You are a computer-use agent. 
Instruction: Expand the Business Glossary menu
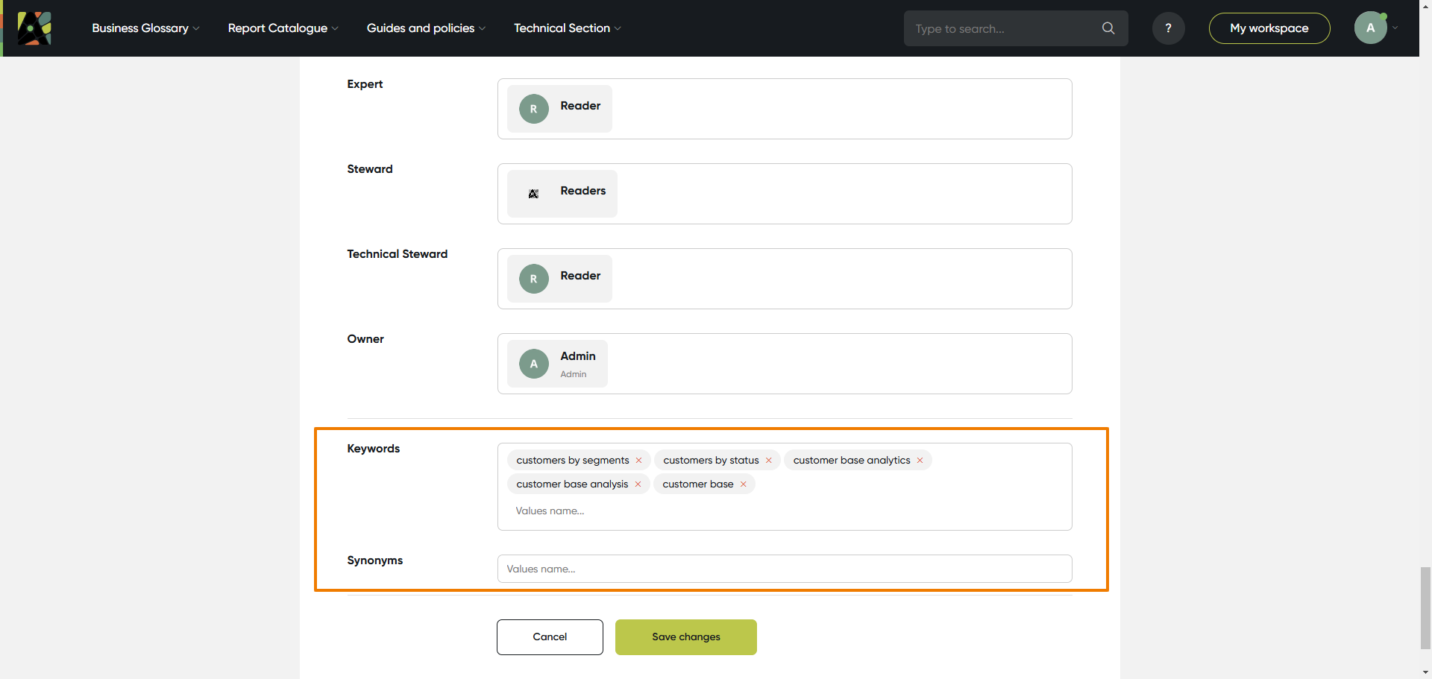point(145,28)
